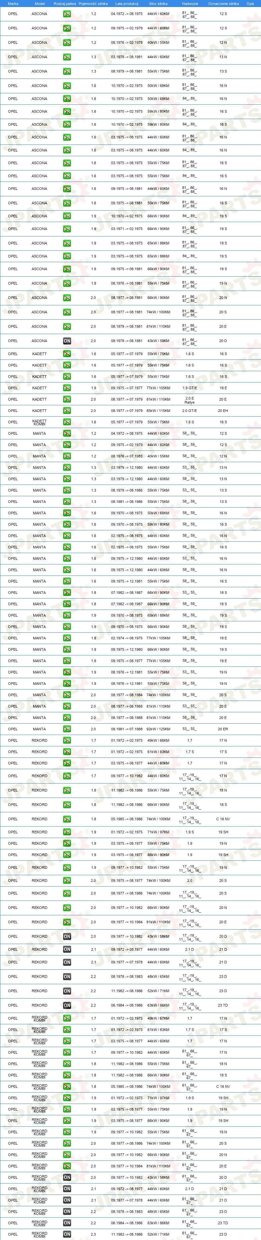Select the 2.0 E Rallye body cell

[190, 400]
